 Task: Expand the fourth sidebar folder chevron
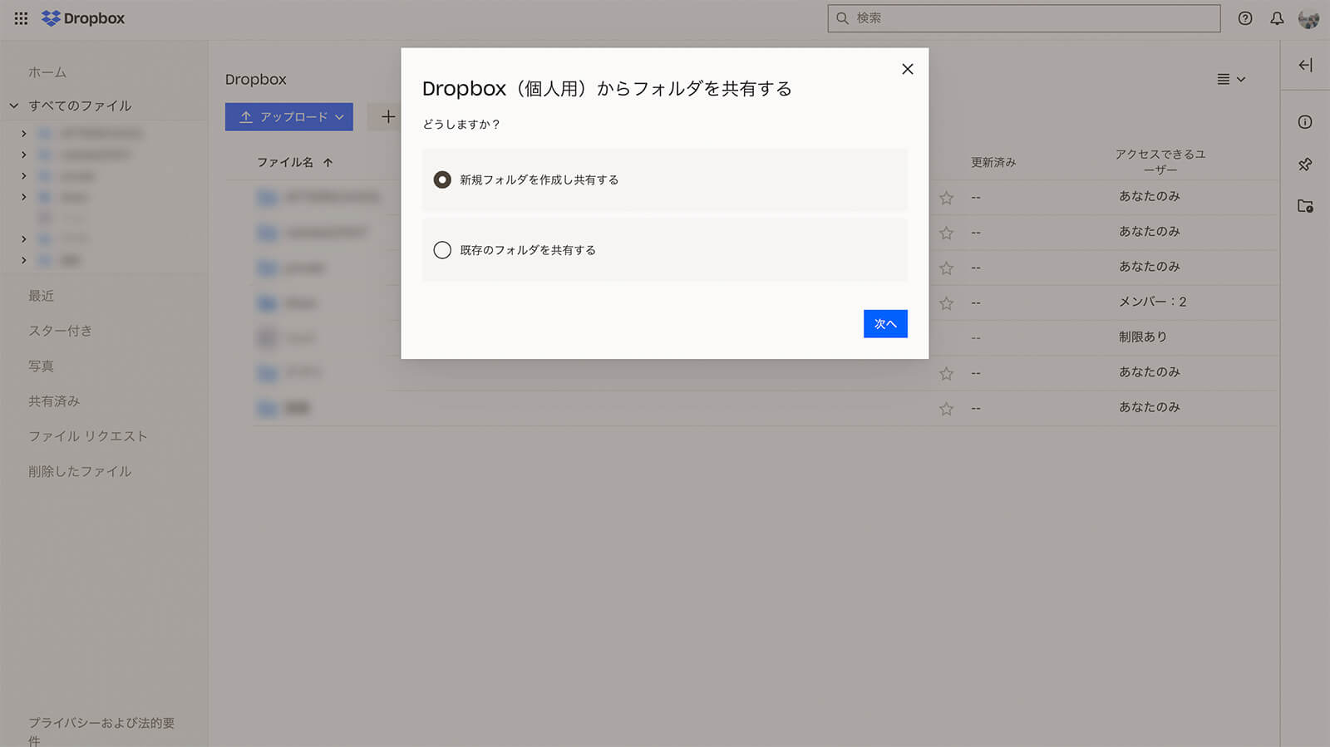pyautogui.click(x=23, y=197)
